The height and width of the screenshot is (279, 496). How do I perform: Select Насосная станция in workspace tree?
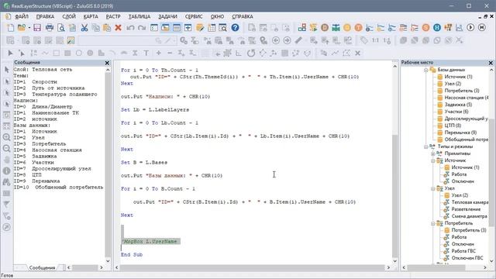[467, 98]
